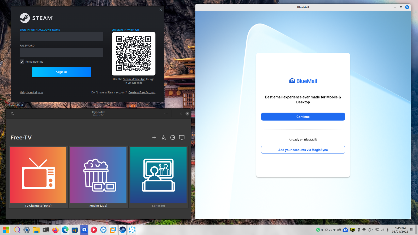Minimize the BlueMail window
Screen dimensions: 418x235
[395, 7]
